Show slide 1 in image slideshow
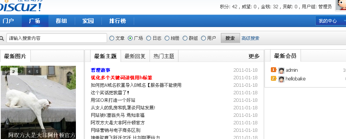This screenshot has width=346, height=139. click(x=6, y=71)
